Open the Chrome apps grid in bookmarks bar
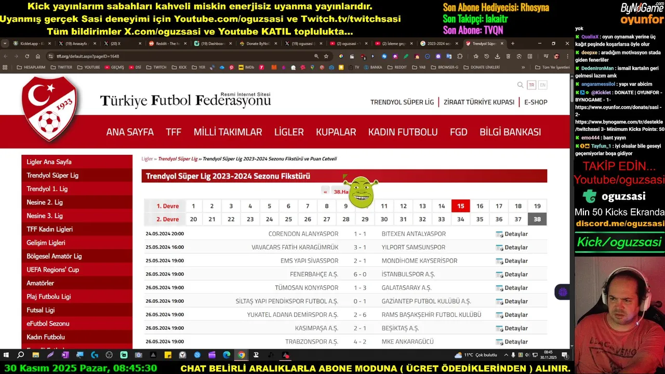This screenshot has width=665, height=374. click(5, 67)
